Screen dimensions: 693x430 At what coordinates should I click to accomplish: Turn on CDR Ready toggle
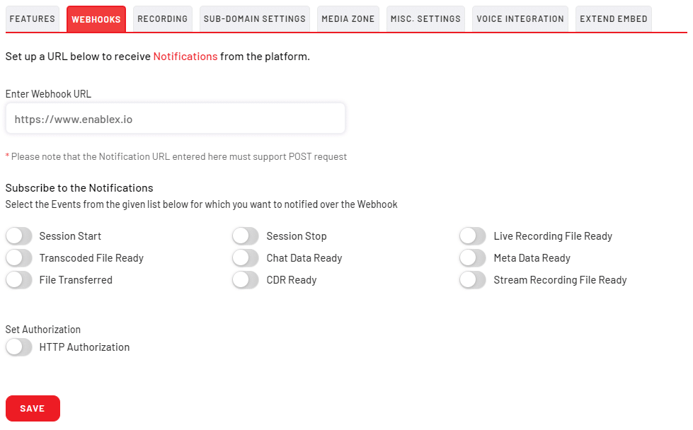pos(246,280)
